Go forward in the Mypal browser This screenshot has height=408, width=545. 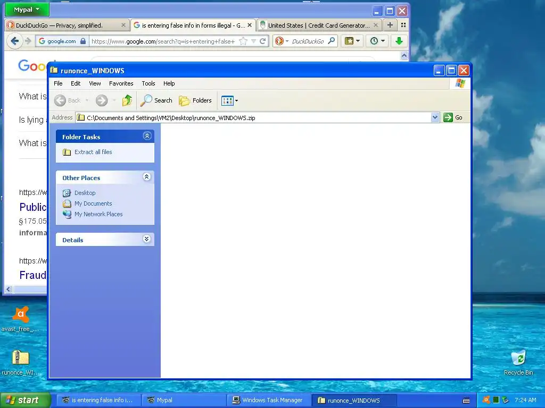click(28, 41)
